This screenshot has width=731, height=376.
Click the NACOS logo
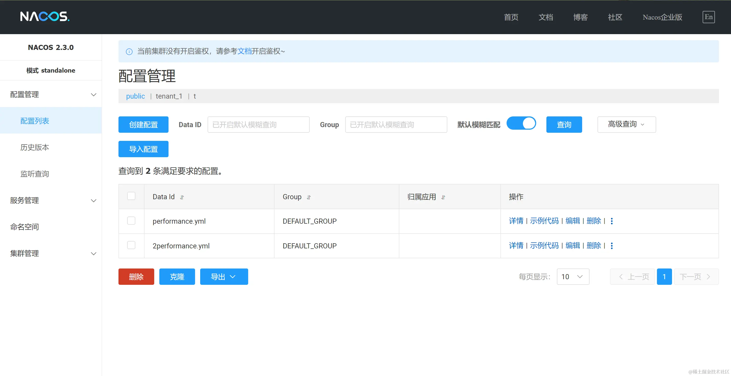[x=44, y=16]
